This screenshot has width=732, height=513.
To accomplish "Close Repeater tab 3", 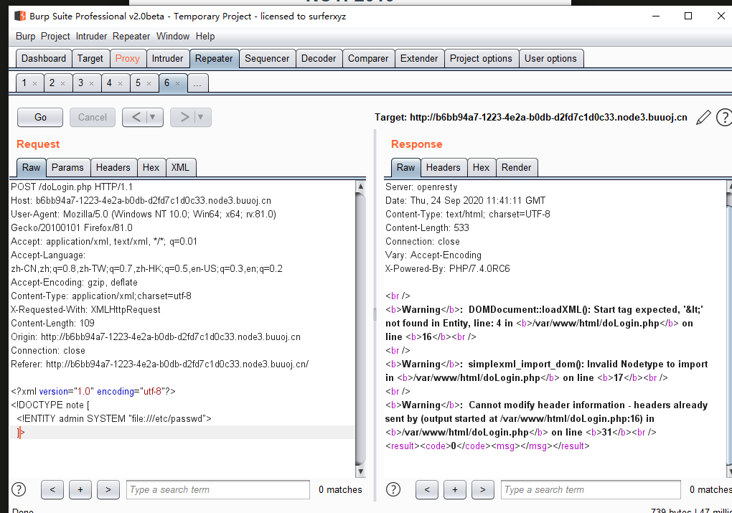I will pyautogui.click(x=92, y=83).
